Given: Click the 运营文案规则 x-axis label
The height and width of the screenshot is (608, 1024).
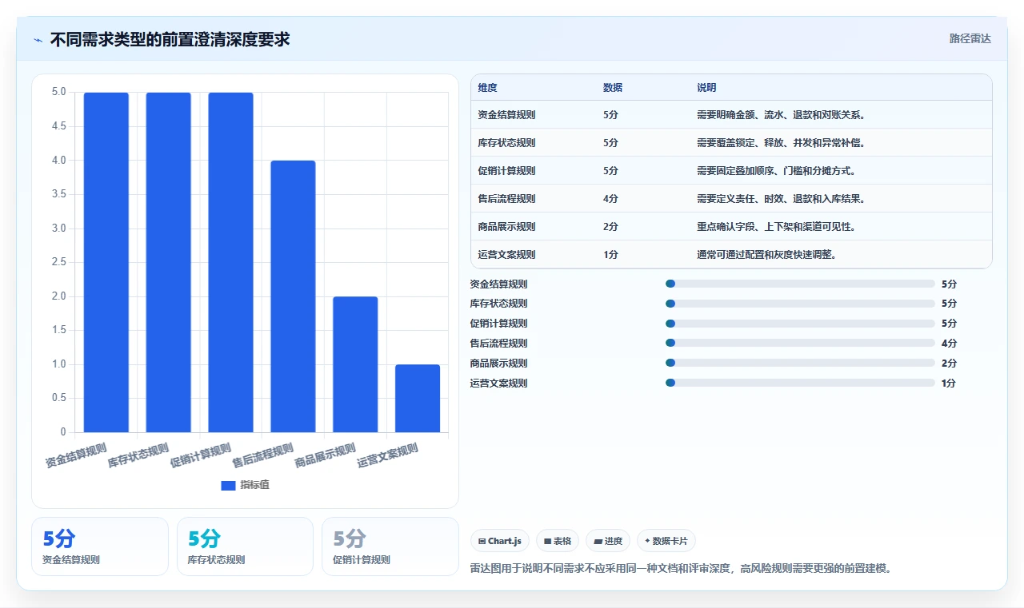Looking at the screenshot, I should 388,455.
